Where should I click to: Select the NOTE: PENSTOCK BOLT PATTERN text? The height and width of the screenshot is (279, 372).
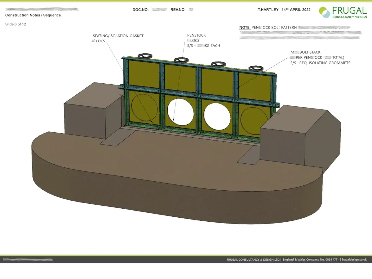pyautogui.click(x=268, y=28)
